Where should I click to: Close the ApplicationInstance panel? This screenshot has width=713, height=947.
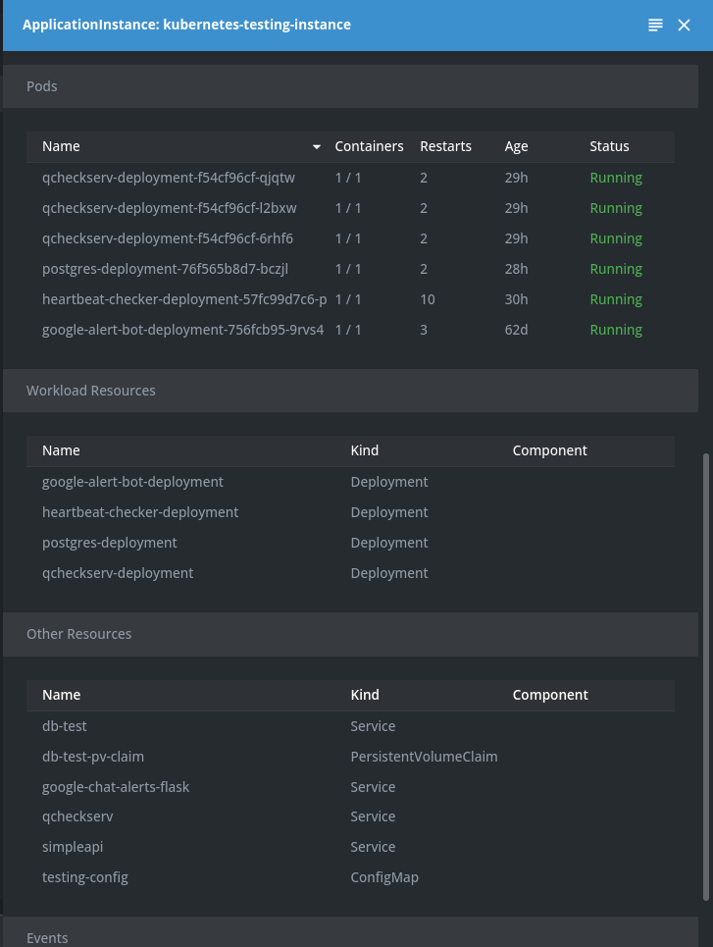pos(684,25)
